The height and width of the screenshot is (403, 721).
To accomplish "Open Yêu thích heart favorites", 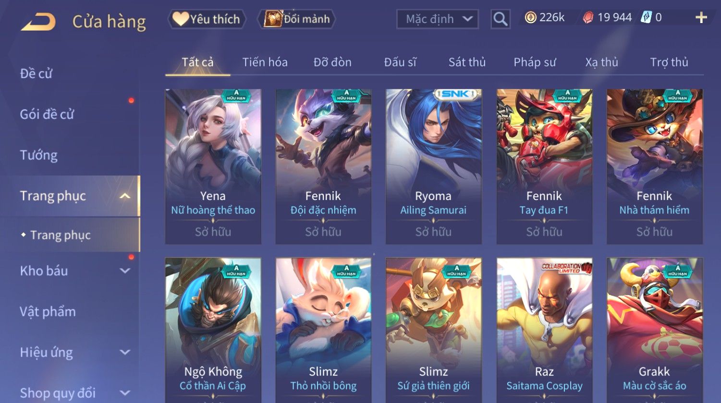I will (x=207, y=19).
